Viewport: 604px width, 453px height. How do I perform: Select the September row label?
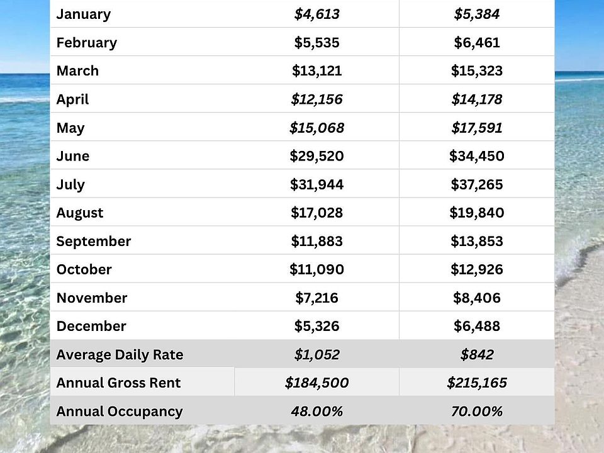[94, 241]
